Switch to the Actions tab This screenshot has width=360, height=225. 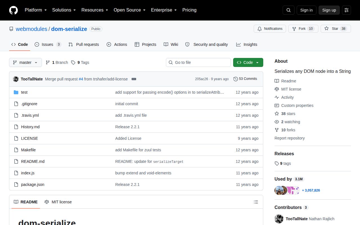pyautogui.click(x=117, y=44)
